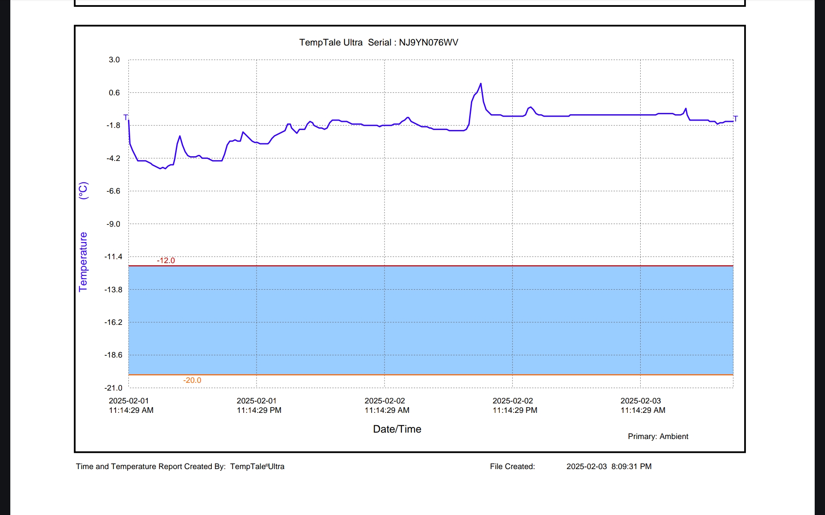The image size is (825, 515).
Task: Click the 2025-02-02 11:14:29 AM tick label
Action: [387, 406]
